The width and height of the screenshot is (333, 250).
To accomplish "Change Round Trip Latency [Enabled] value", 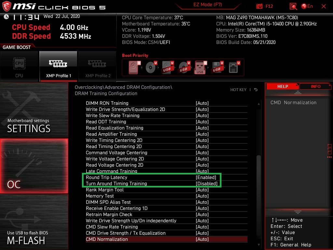I will click(x=206, y=177).
